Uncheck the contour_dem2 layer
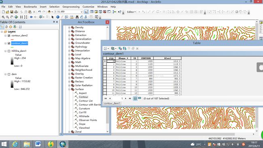The height and width of the screenshot is (148, 263). click(x=9, y=36)
